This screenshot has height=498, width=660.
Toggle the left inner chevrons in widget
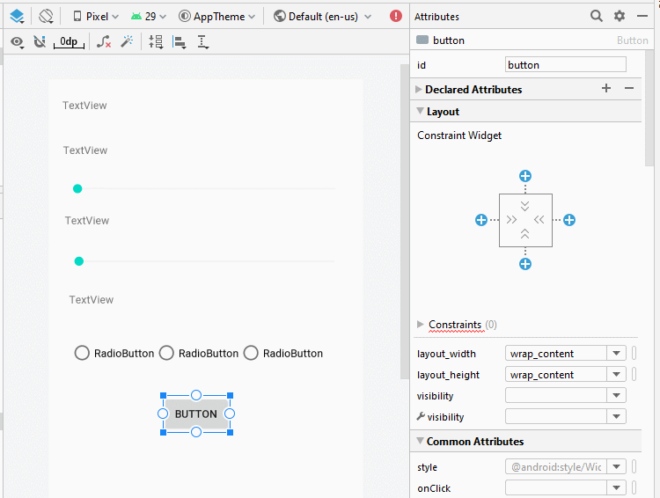point(511,220)
